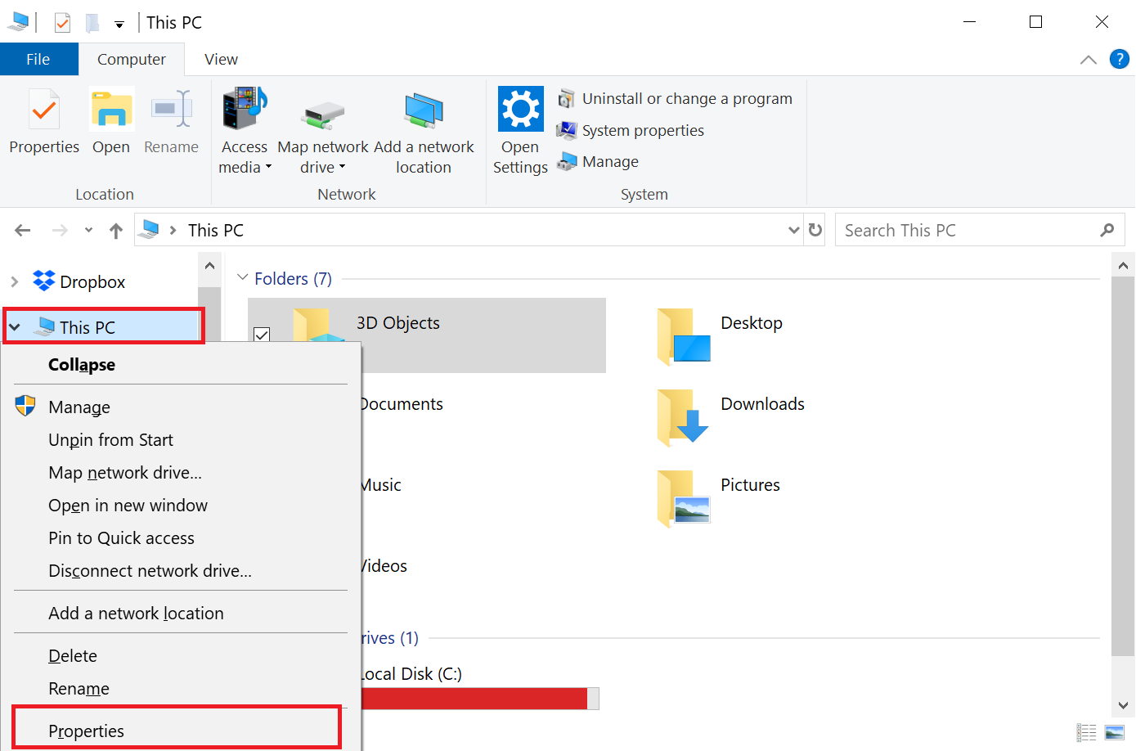Switch to the details view toggle
The image size is (1136, 751).
(x=1086, y=732)
